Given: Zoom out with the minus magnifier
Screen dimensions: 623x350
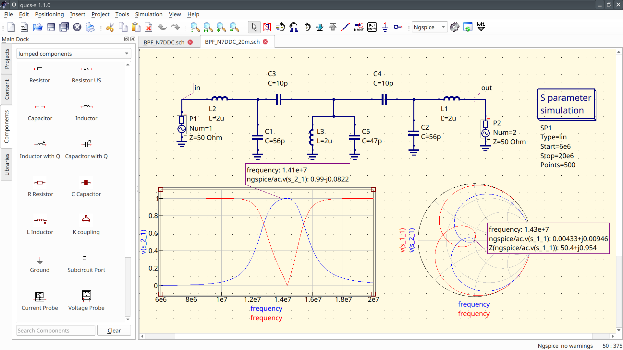Looking at the screenshot, I should coord(234,27).
